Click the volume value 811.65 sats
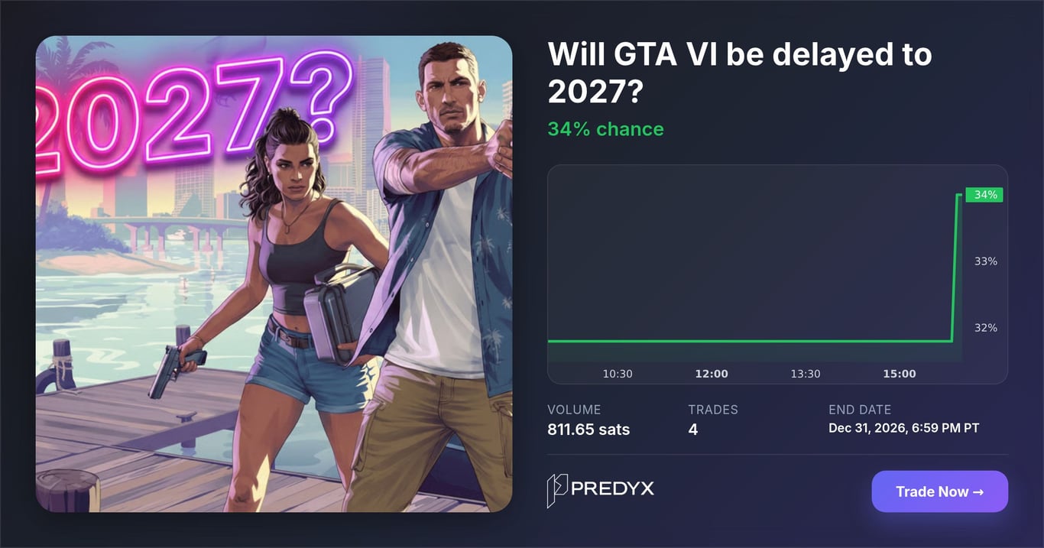1044x548 pixels. 588,430
